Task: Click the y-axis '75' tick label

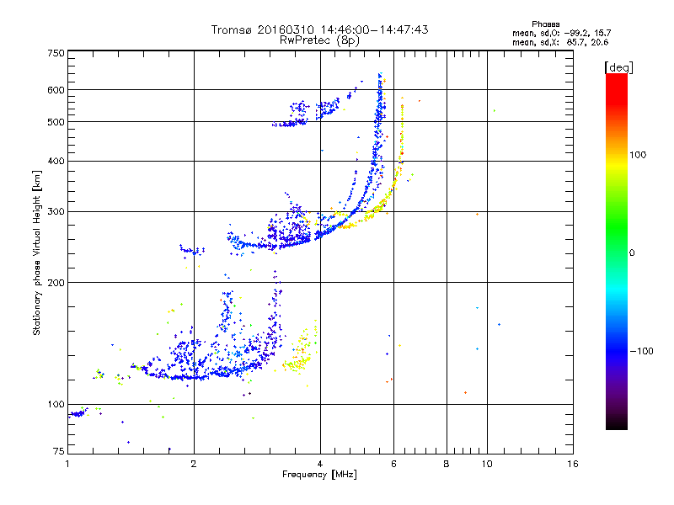Action: pos(59,451)
